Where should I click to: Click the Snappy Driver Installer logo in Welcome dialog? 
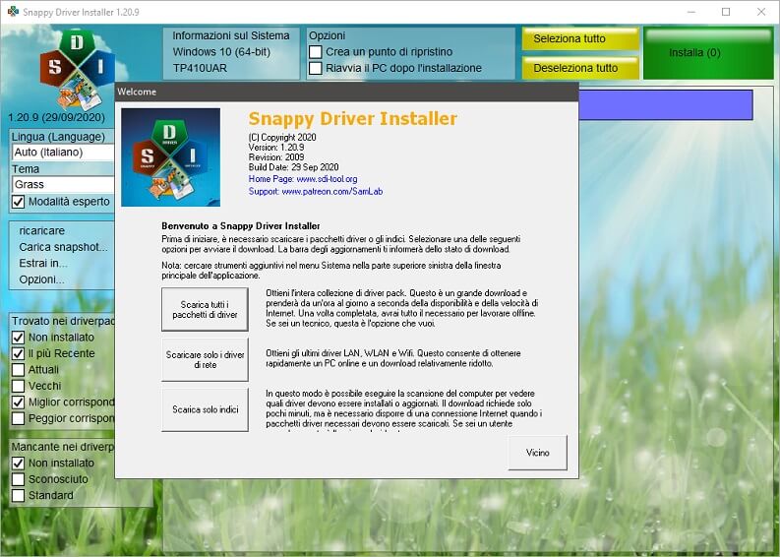170,157
